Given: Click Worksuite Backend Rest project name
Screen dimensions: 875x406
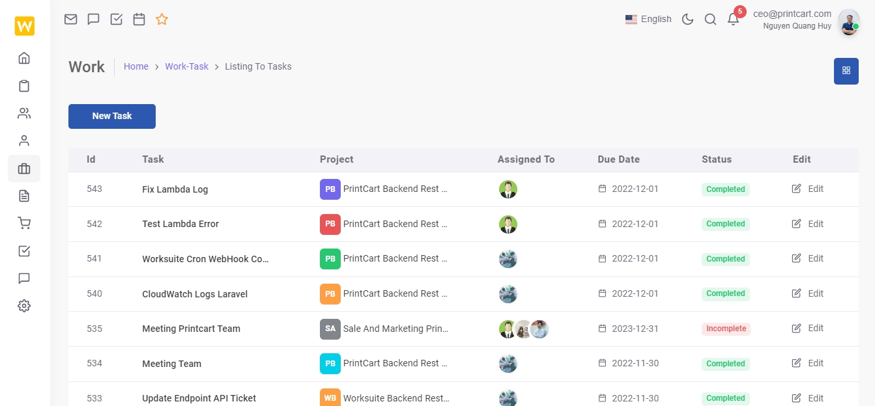Looking at the screenshot, I should point(396,398).
